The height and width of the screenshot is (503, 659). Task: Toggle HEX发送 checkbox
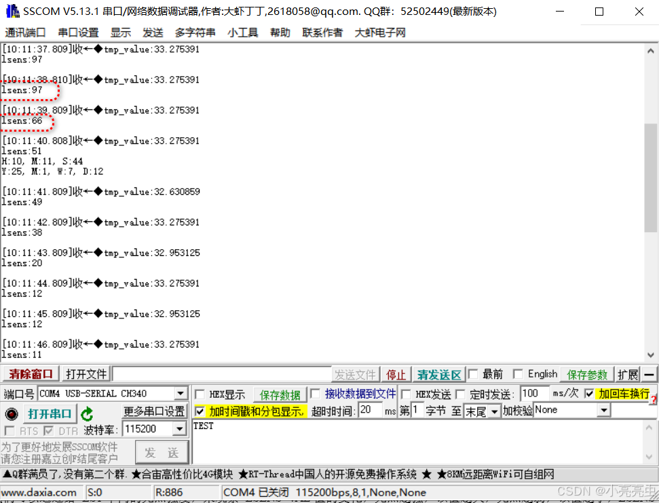406,394
